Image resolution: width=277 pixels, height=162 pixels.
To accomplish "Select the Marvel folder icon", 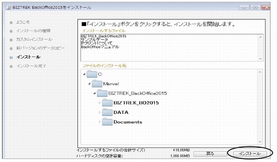I will pyautogui.click(x=97, y=83).
